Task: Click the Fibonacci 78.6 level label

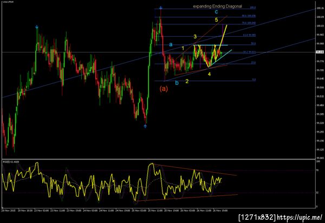Action: pyautogui.click(x=249, y=23)
